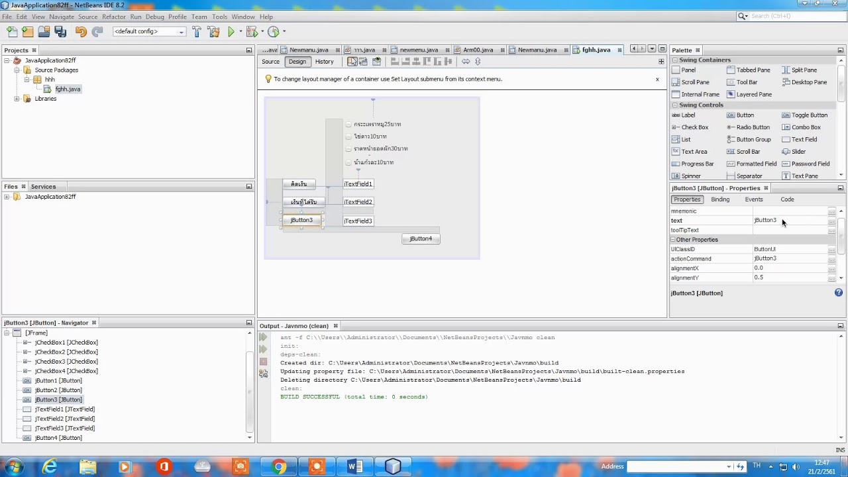Screen dimensions: 848x477
Task: Open the Code properties tab
Action: (786, 199)
